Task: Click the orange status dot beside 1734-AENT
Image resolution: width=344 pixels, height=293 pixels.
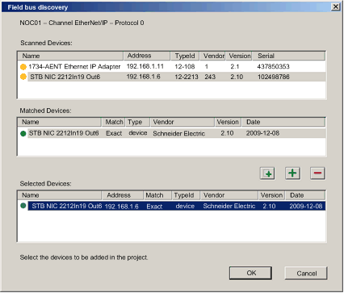Action: [23, 67]
